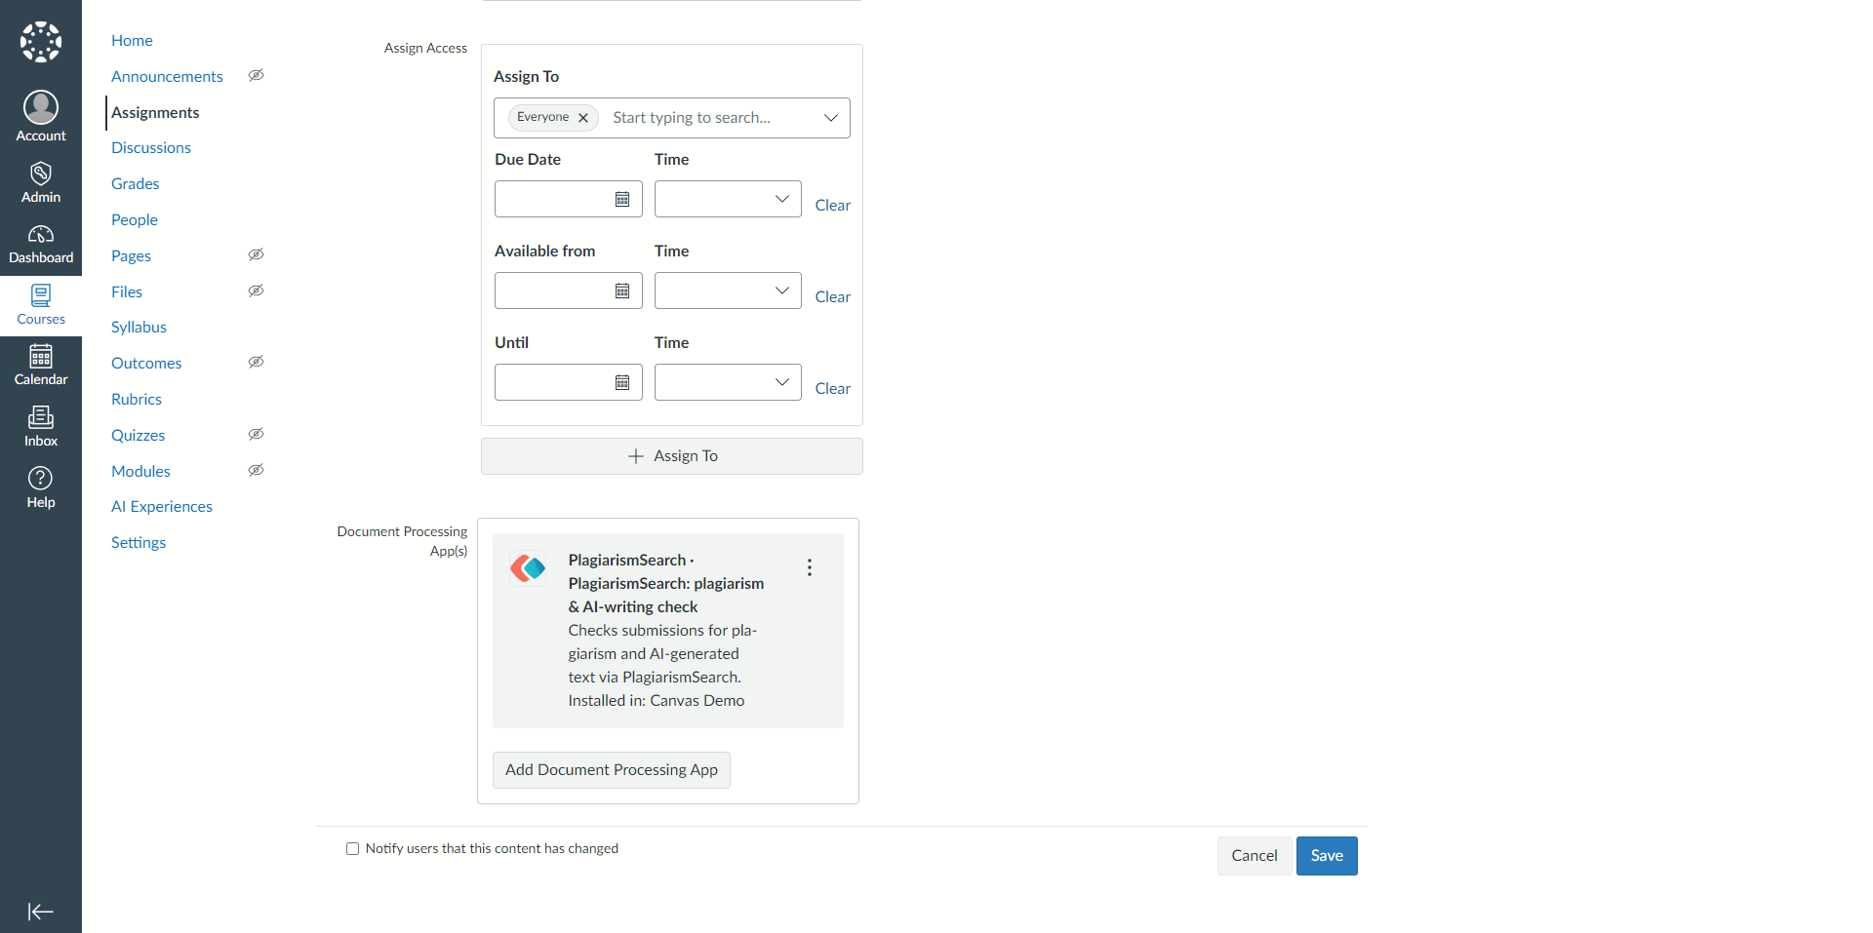Open Files in course navigation
The height and width of the screenshot is (933, 1873).
coord(127,292)
